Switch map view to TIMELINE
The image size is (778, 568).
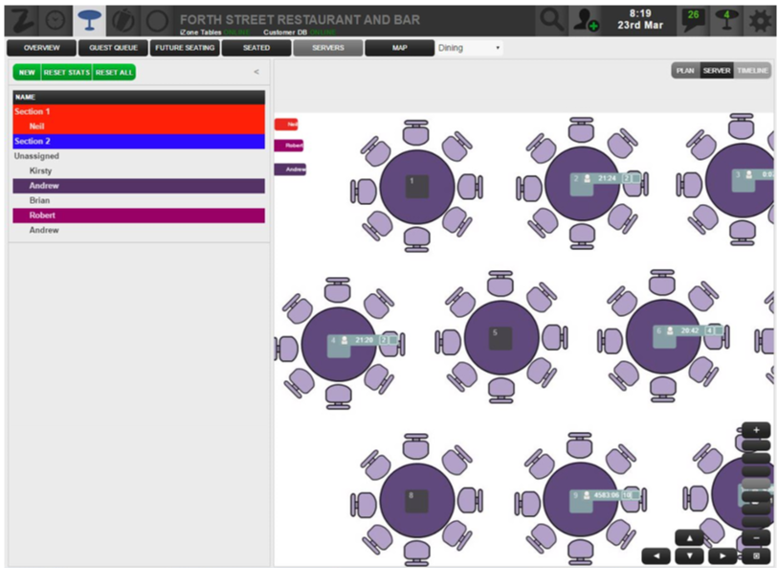tap(752, 71)
